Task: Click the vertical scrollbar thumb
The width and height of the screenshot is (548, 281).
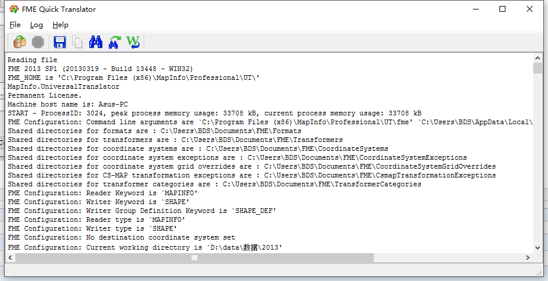Action: pyautogui.click(x=537, y=68)
